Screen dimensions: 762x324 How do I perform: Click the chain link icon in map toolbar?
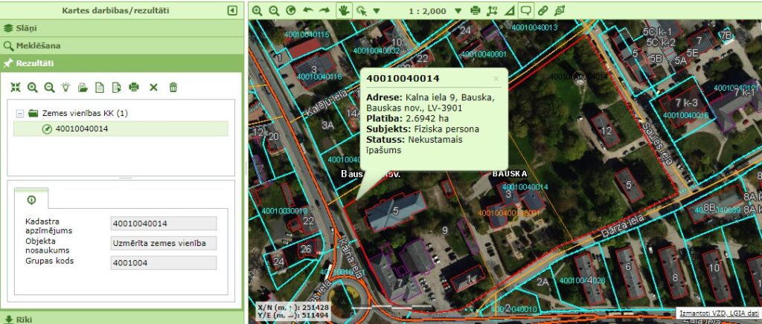point(542,10)
